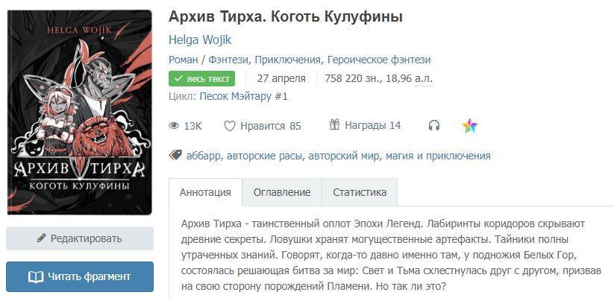The width and height of the screenshot is (614, 298).
Task: Click the headphones audiobook icon
Action: pyautogui.click(x=433, y=126)
